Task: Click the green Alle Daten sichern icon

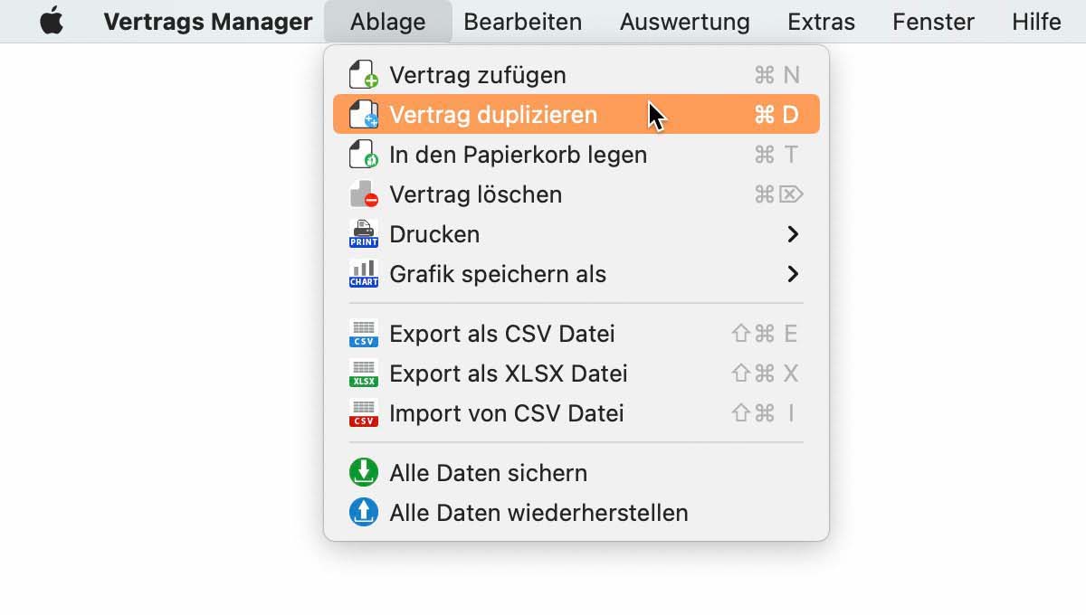Action: click(x=364, y=473)
